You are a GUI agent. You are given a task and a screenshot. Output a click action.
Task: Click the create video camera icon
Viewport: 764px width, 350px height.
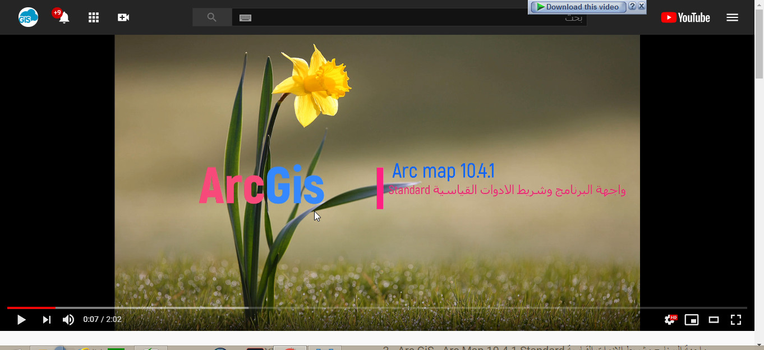123,17
